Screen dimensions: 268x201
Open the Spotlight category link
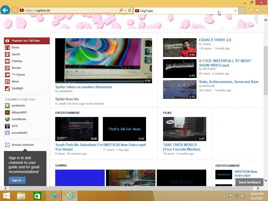(17, 88)
